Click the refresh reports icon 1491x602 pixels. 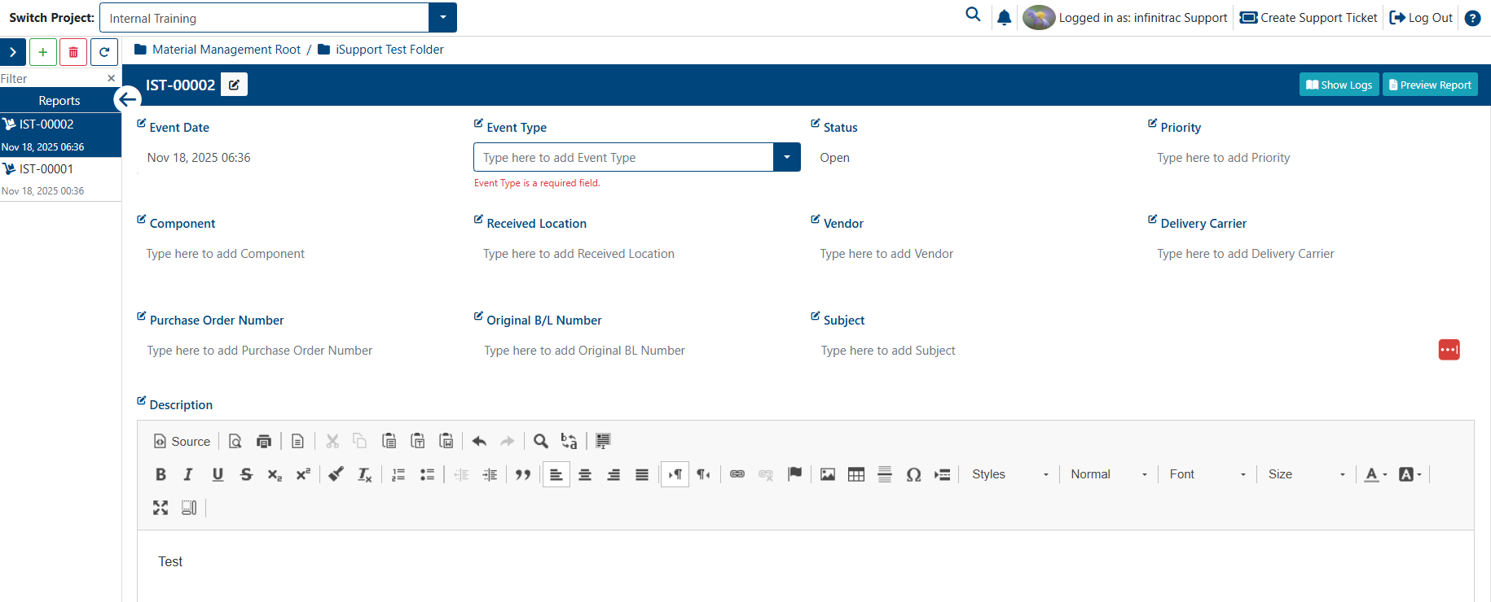pos(104,52)
